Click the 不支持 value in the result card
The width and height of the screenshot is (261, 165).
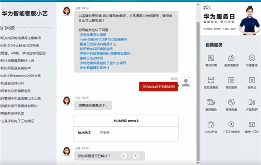tap(104, 132)
